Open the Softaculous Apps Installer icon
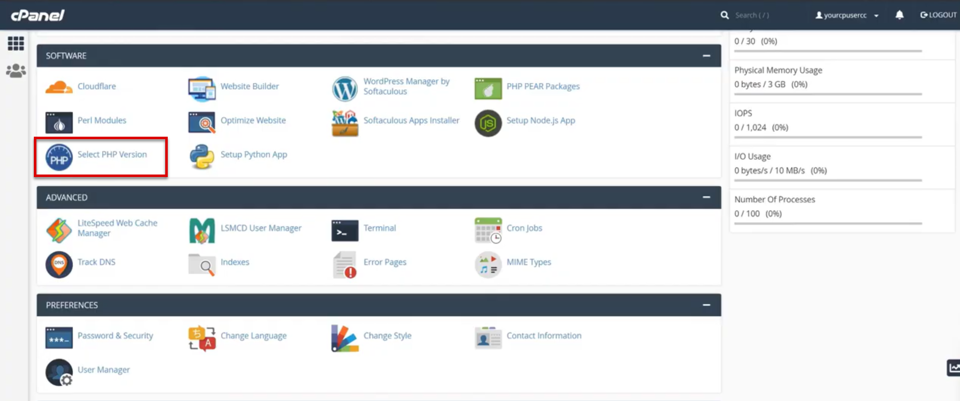 coord(345,123)
